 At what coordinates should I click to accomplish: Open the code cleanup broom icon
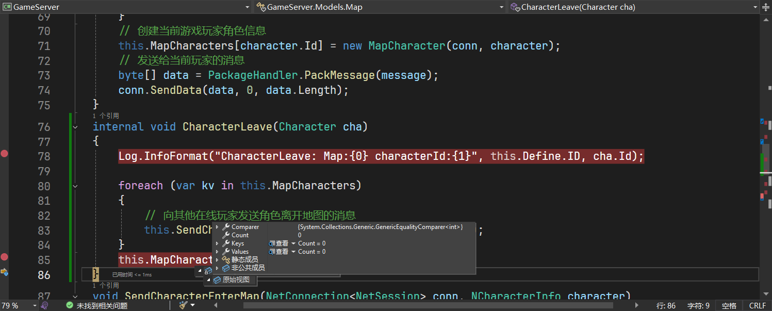(183, 305)
